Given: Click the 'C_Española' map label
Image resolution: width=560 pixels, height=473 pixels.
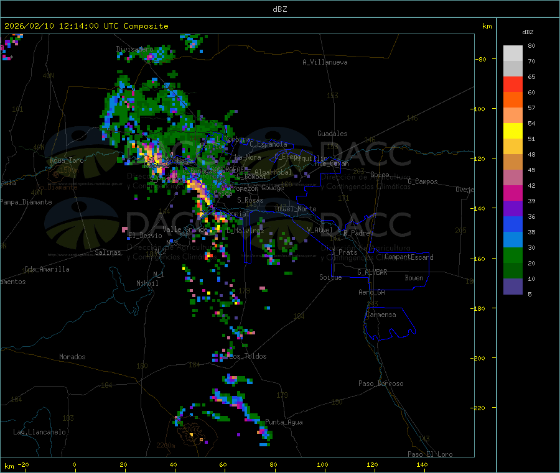Looking at the screenshot, I should [x=269, y=144].
